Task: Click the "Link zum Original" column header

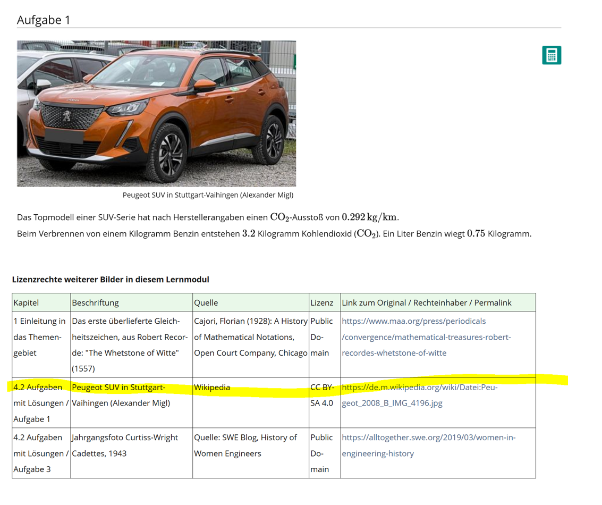Action: pos(426,302)
